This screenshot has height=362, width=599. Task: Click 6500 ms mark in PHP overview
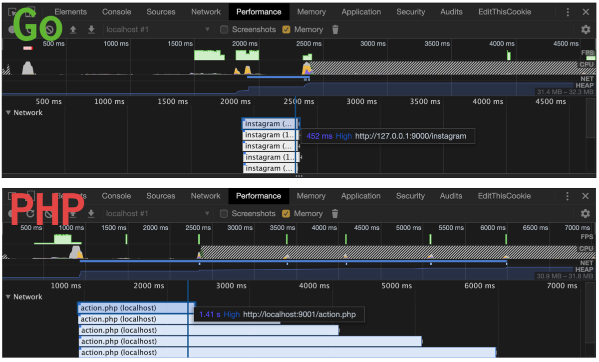535,228
